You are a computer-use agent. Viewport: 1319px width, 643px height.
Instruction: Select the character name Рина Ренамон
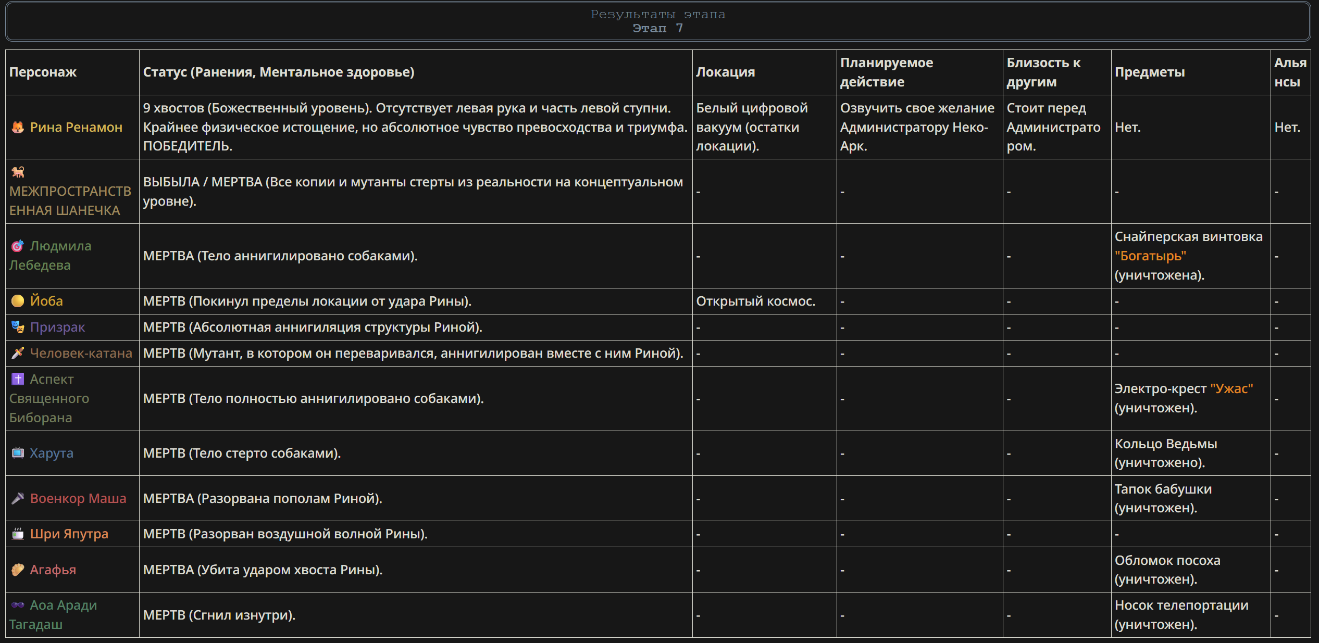click(x=76, y=127)
